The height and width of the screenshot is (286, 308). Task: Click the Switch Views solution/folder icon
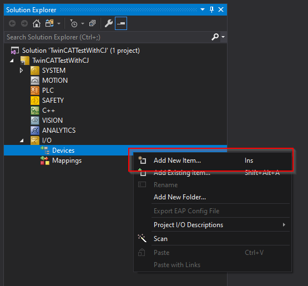(x=49, y=23)
